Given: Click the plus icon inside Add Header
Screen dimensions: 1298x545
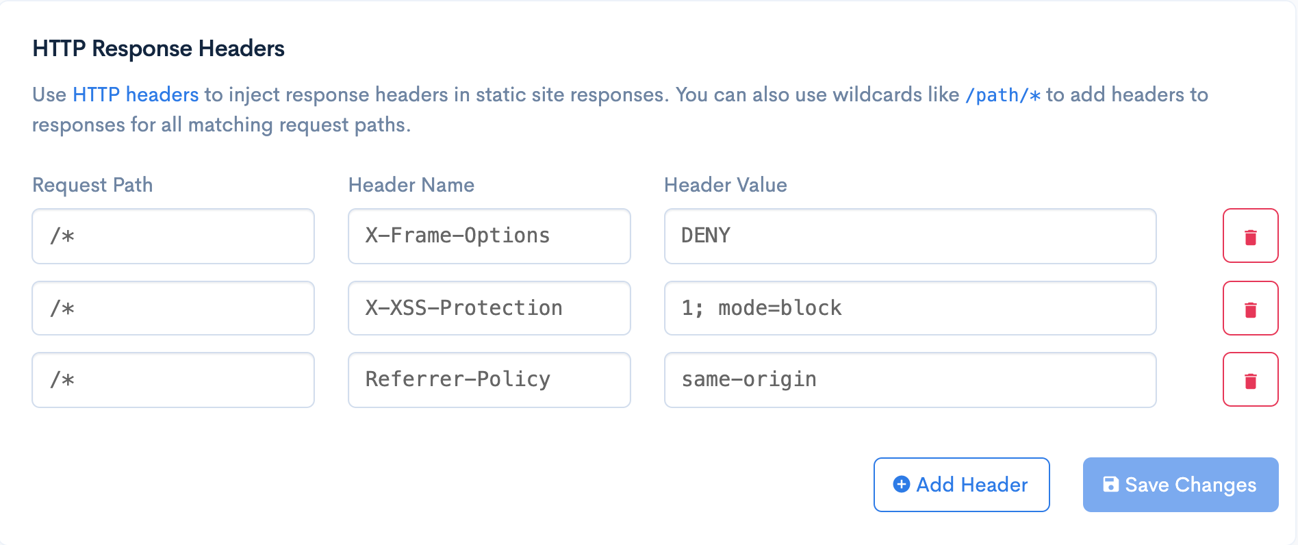Looking at the screenshot, I should pyautogui.click(x=901, y=484).
